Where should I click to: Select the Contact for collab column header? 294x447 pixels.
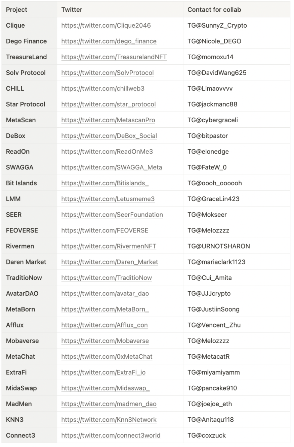pyautogui.click(x=237, y=9)
